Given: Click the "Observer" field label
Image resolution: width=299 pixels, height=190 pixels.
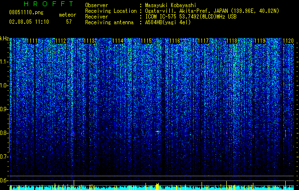Looking at the screenshot, I should coord(96,5).
